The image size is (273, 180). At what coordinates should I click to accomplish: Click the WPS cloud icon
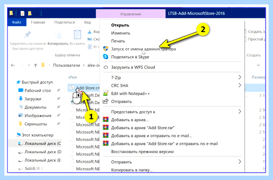tap(106, 67)
